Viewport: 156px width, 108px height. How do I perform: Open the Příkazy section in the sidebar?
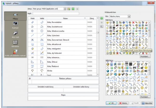pyautogui.click(x=15, y=16)
